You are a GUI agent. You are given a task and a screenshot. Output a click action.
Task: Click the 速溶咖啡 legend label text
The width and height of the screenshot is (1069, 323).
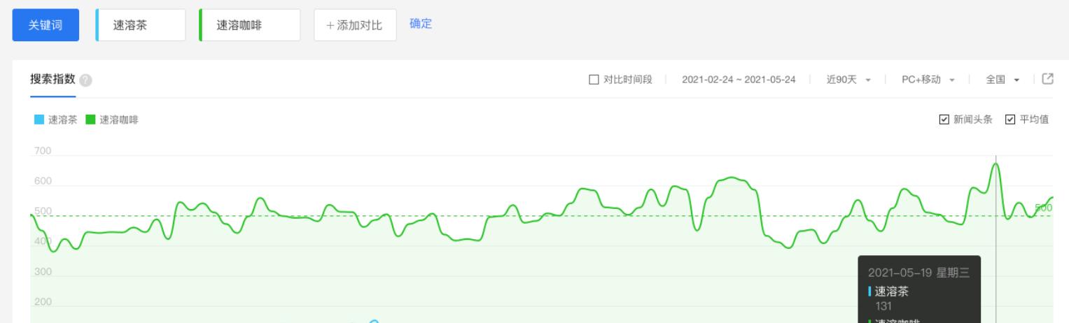pos(118,120)
